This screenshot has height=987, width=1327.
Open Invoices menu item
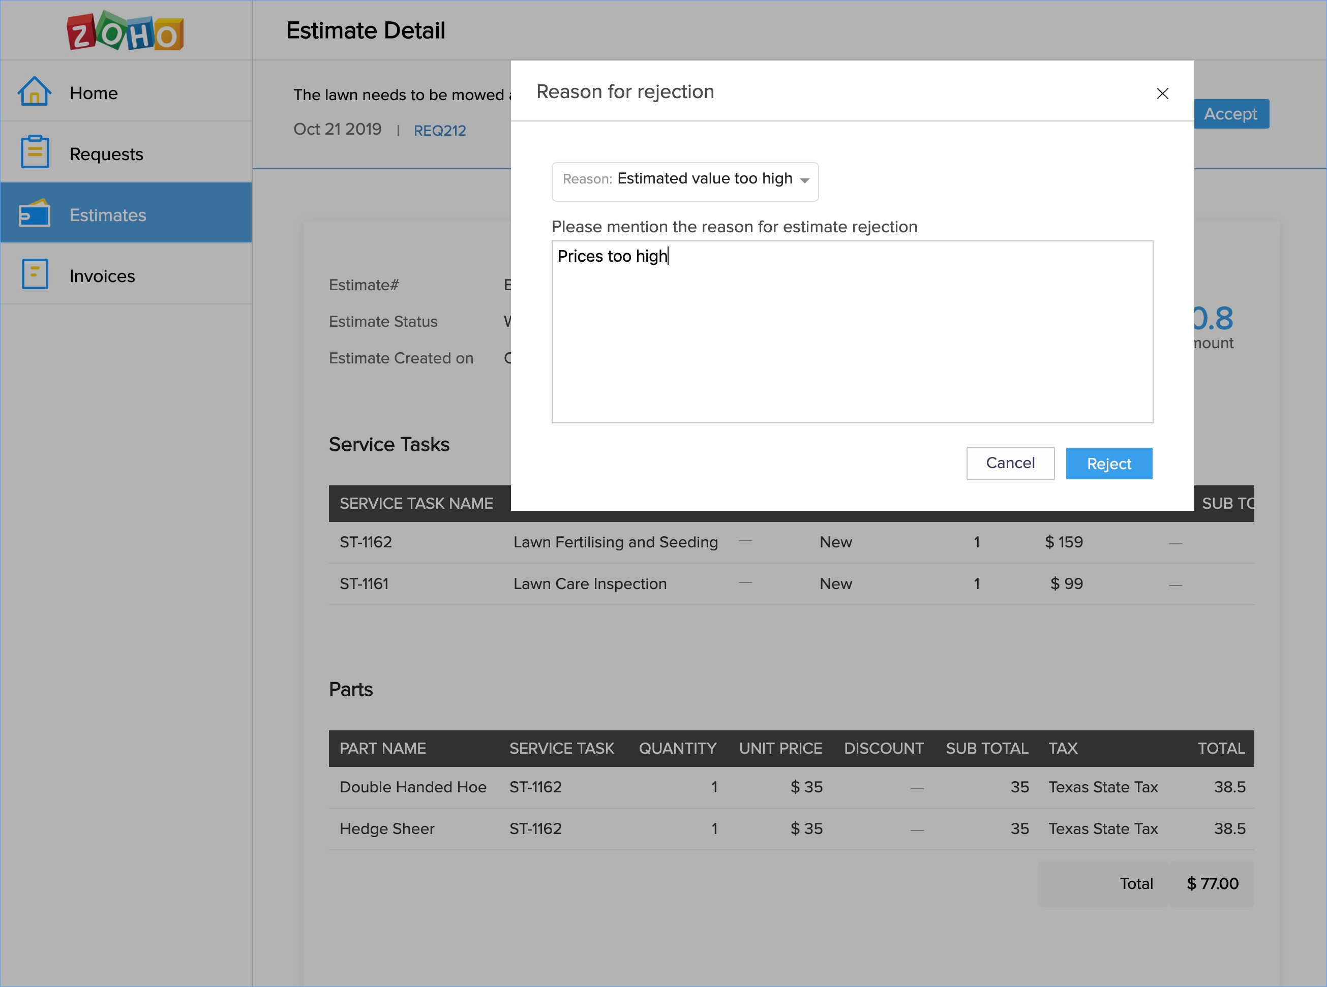pyautogui.click(x=102, y=276)
